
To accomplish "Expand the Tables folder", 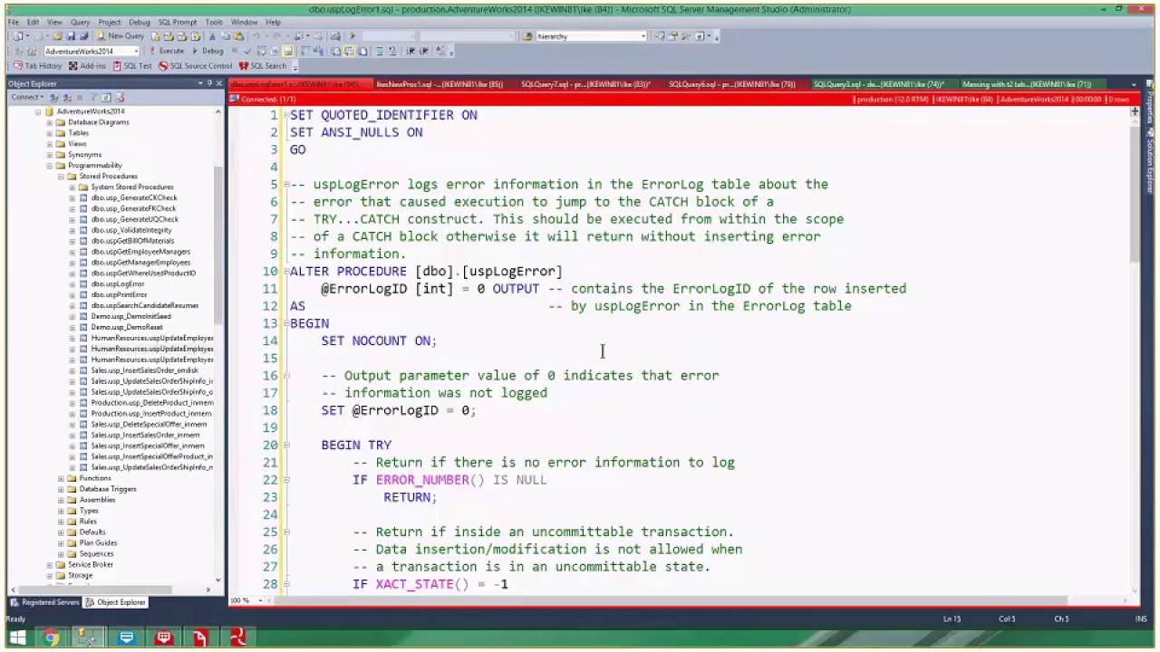I will [50, 133].
